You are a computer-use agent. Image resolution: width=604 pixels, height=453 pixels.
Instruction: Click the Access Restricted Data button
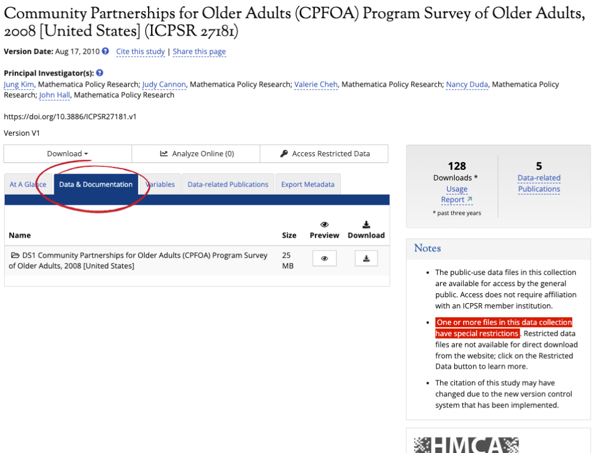coord(324,154)
